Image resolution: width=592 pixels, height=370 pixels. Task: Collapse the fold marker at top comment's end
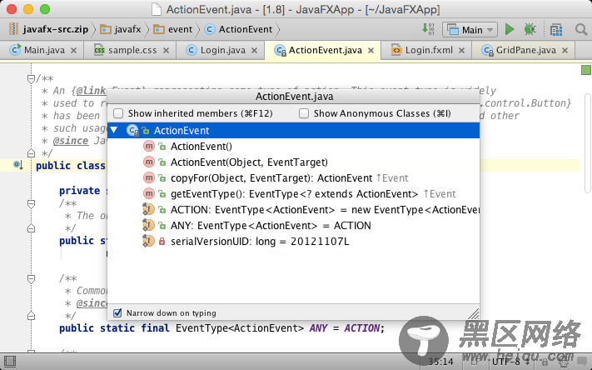pyautogui.click(x=31, y=153)
